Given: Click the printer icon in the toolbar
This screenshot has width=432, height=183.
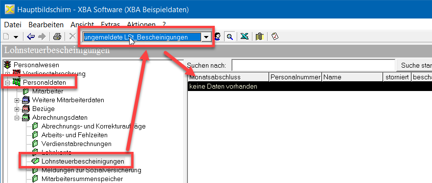Looking at the screenshot, I should coord(57,37).
